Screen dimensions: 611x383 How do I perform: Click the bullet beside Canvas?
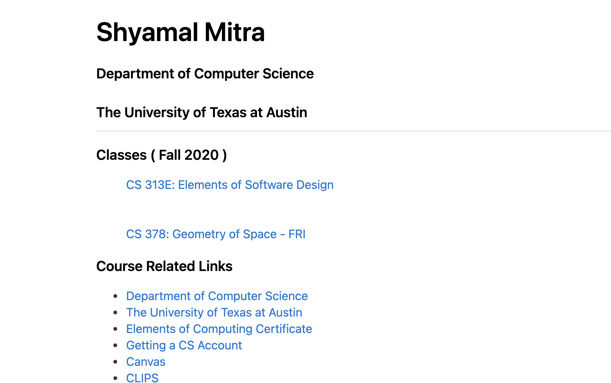pyautogui.click(x=116, y=362)
